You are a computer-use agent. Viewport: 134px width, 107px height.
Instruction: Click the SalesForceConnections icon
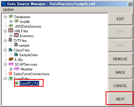10,73
